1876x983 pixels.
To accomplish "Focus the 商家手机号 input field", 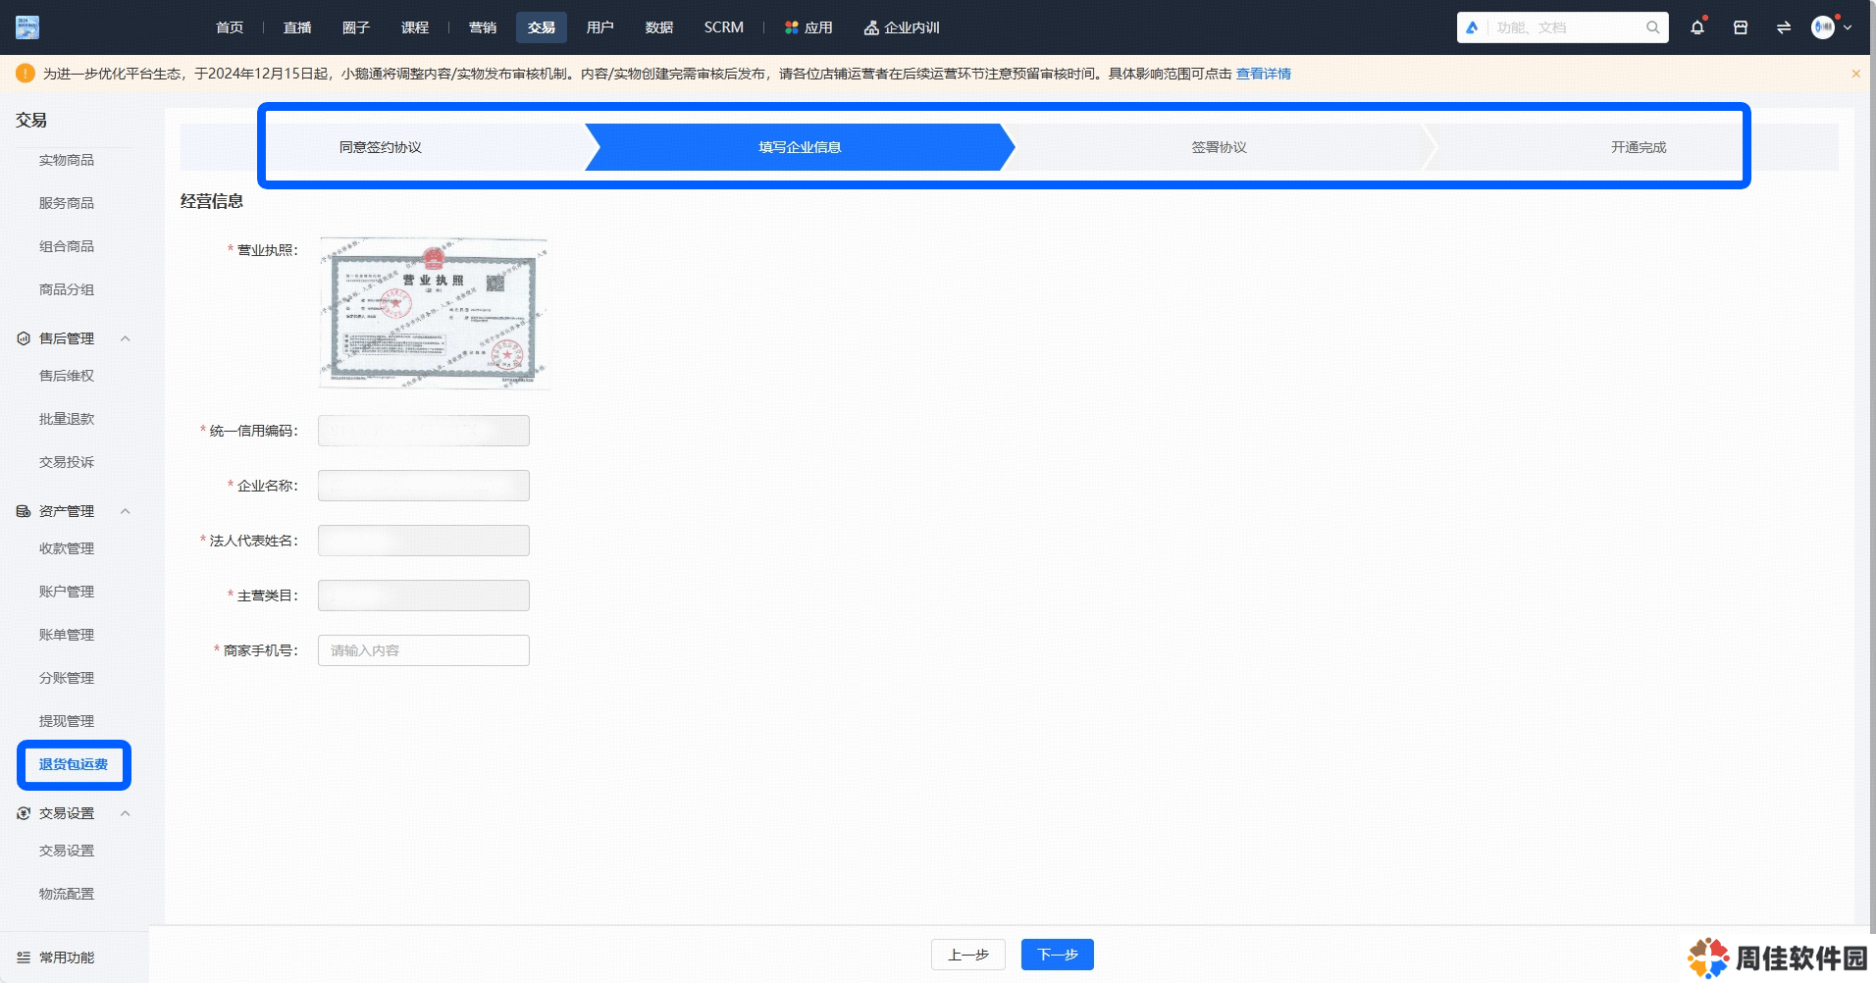I will 424,650.
